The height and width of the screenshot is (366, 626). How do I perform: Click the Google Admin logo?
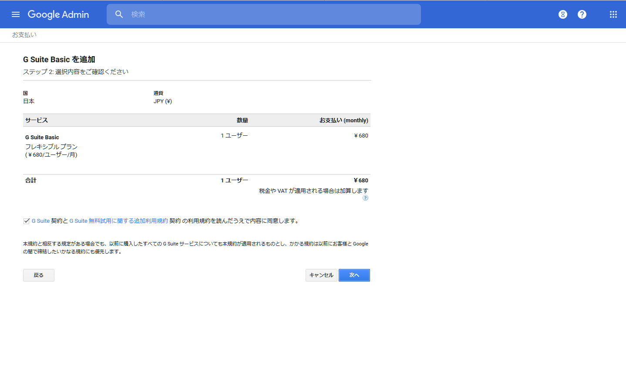coord(58,14)
